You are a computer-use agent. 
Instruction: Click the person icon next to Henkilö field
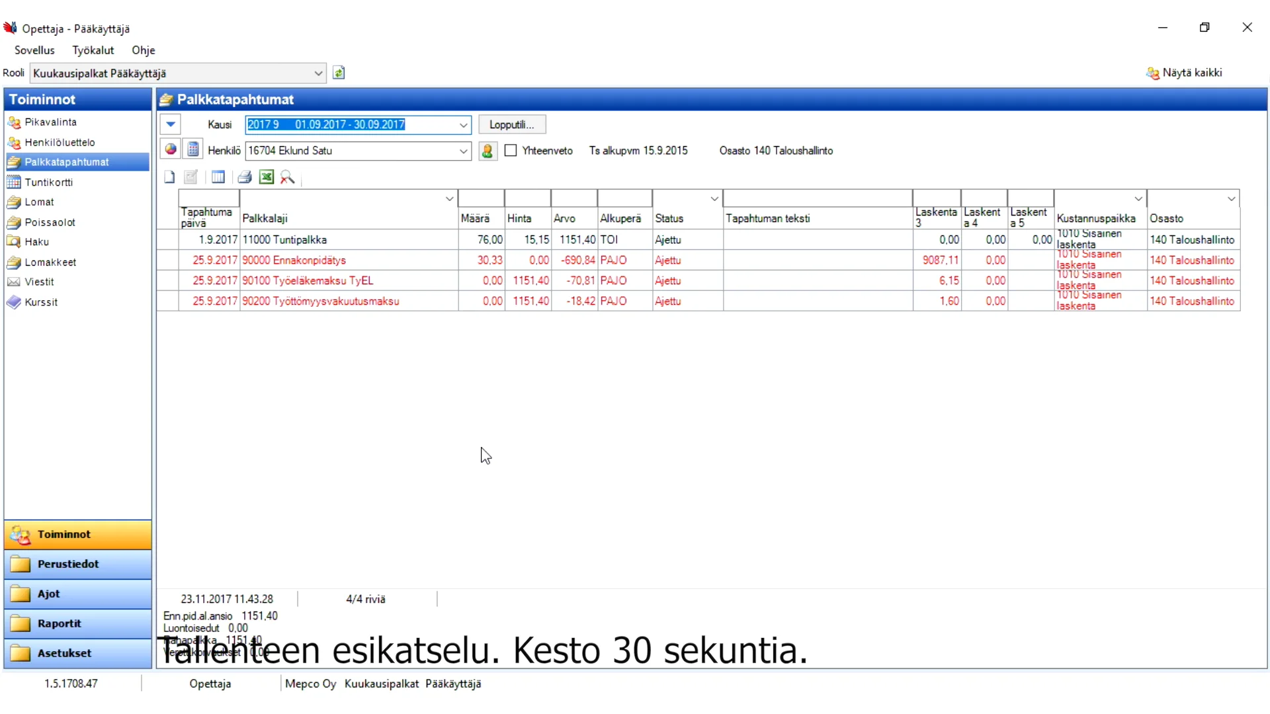487,151
